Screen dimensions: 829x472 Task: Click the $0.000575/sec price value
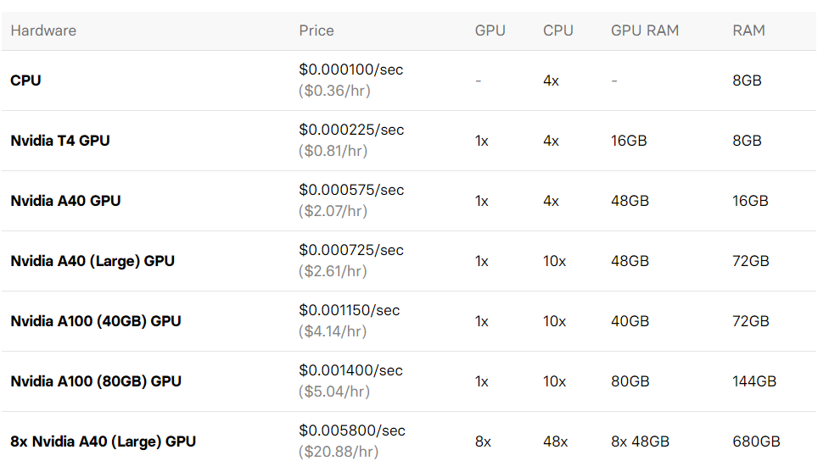pyautogui.click(x=351, y=190)
